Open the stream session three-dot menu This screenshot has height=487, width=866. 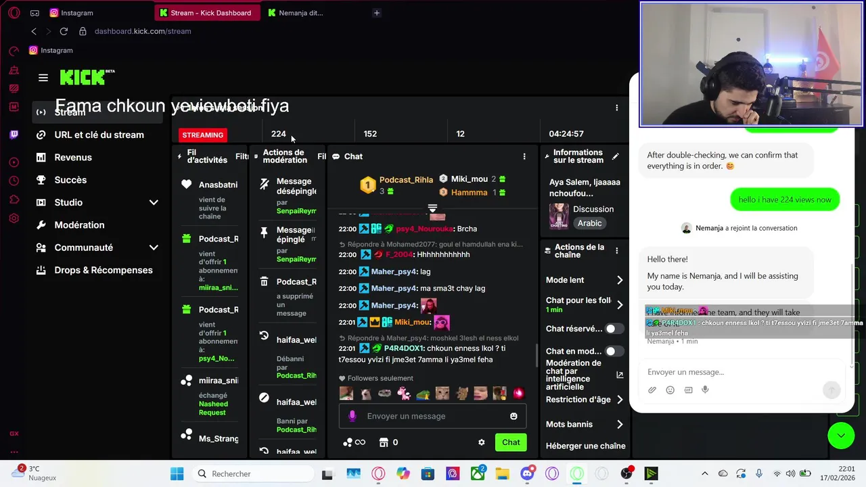pyautogui.click(x=616, y=108)
